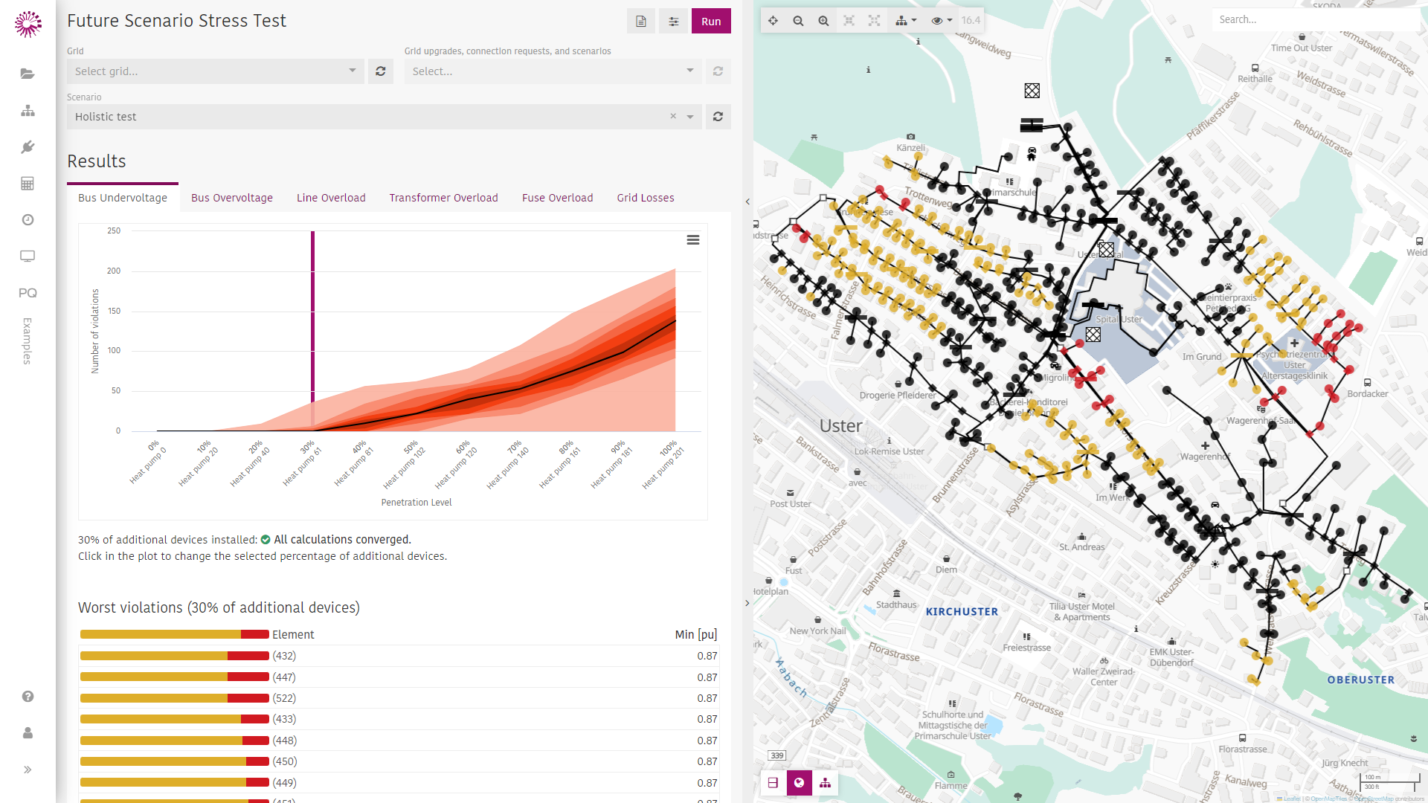This screenshot has height=803, width=1428.
Task: Open grid upgrades and scenarios dropdown
Action: pos(553,71)
